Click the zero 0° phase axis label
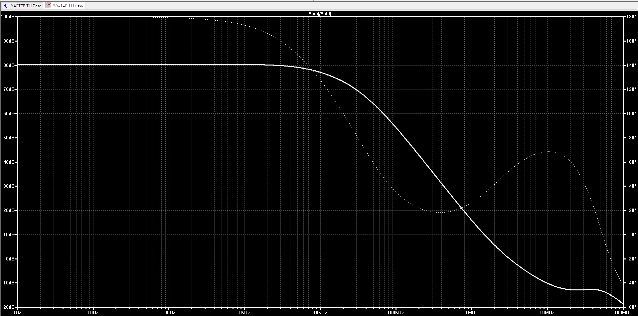 click(x=633, y=235)
